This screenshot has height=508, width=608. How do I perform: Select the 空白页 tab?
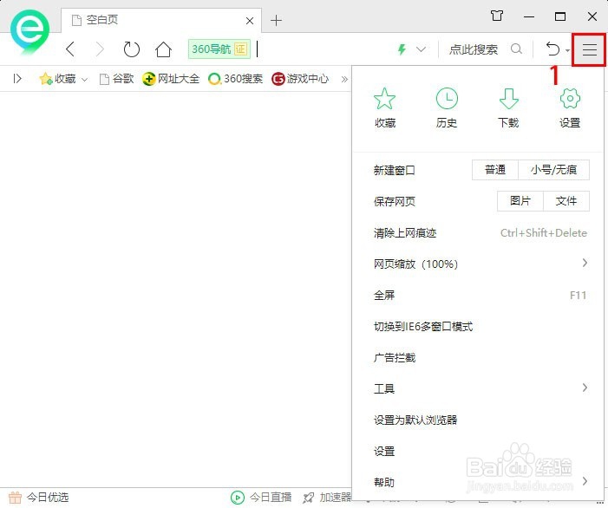pyautogui.click(x=161, y=20)
